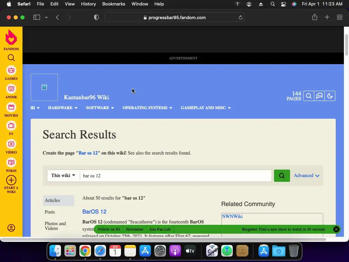The image size is (349, 262).
Task: Reload the page with the refresh icon
Action: pos(240,17)
